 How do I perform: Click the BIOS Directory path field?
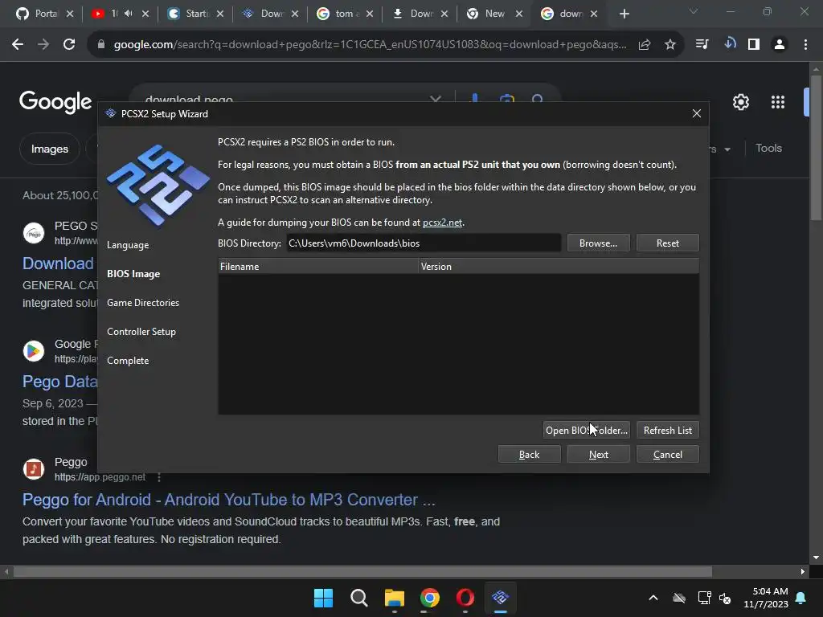click(424, 243)
